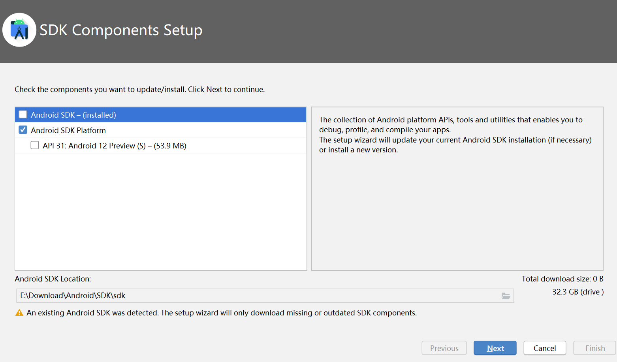Select the API 31: Android 12 Preview label

pyautogui.click(x=115, y=146)
